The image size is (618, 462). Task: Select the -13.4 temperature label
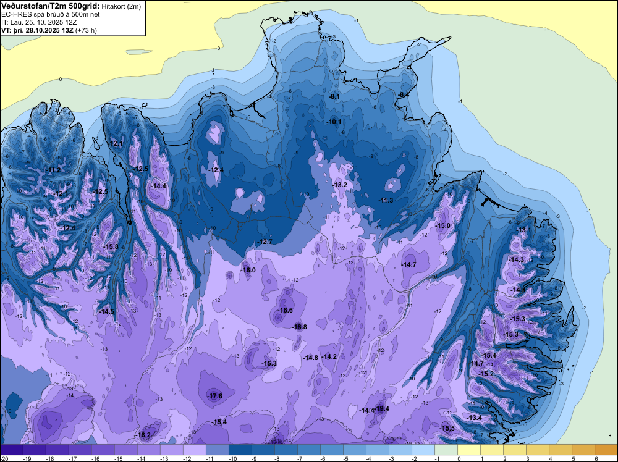(474, 418)
